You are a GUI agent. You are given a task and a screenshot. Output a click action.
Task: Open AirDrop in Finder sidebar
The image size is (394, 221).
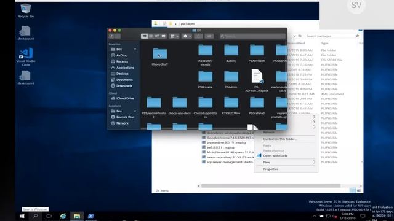(x=122, y=55)
